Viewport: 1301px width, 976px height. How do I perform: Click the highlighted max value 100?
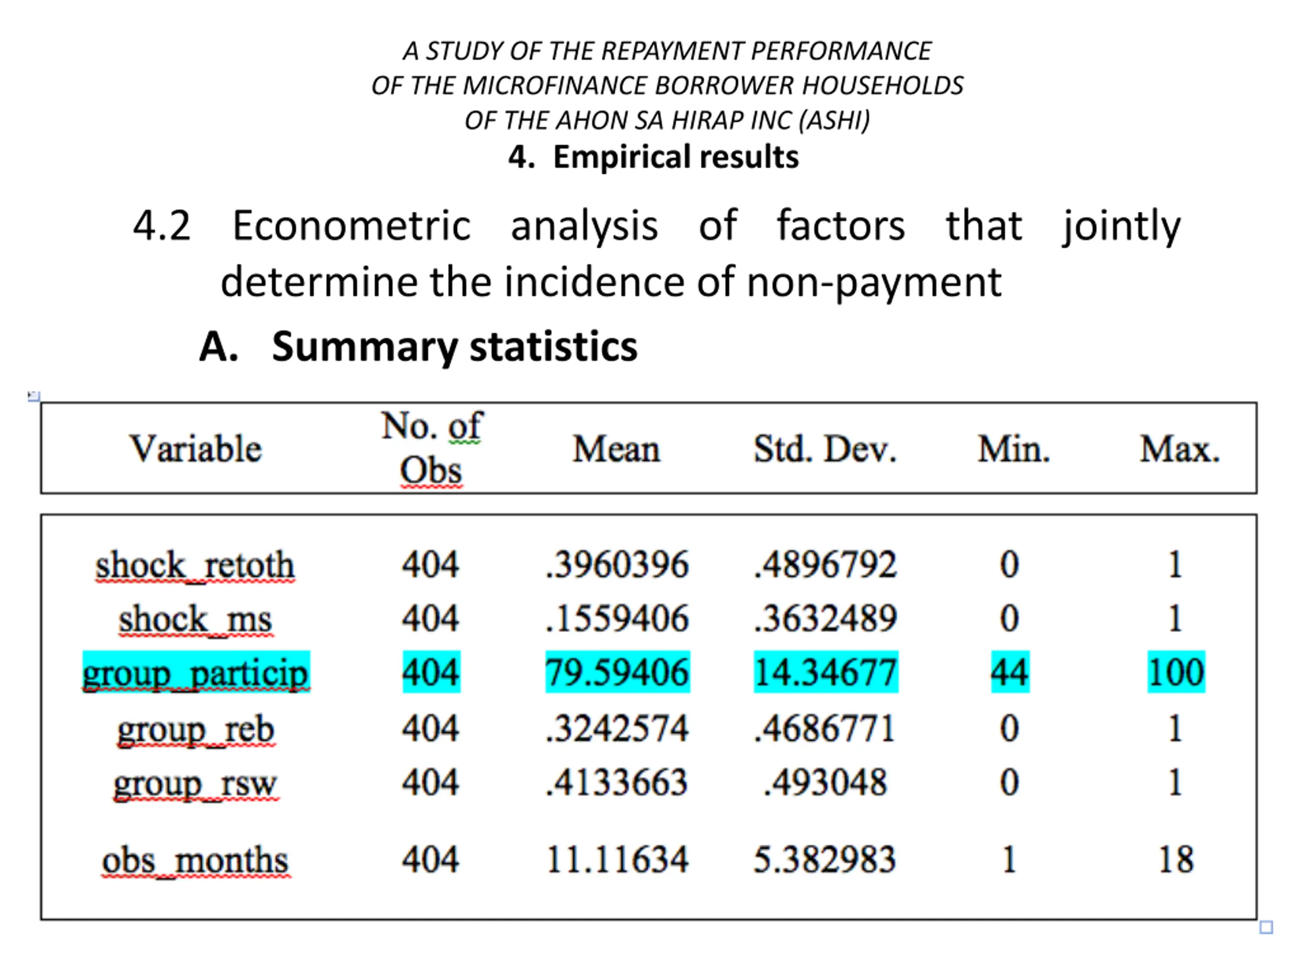1176,672
